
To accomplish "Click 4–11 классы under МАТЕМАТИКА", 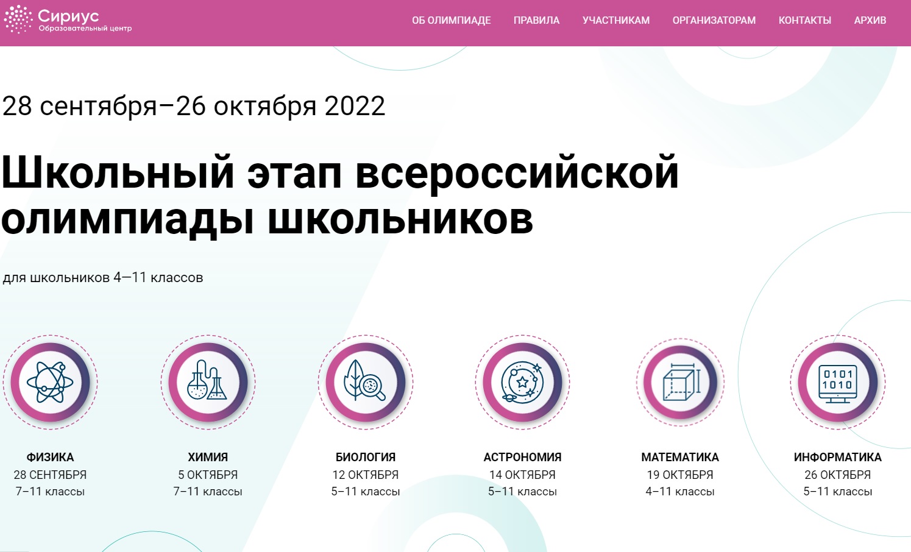I will click(x=680, y=492).
